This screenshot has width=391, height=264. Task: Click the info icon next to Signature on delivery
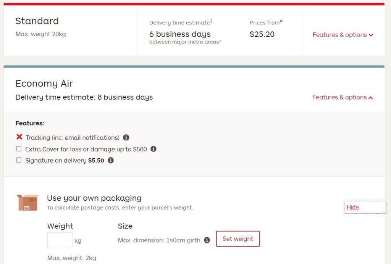pyautogui.click(x=111, y=161)
